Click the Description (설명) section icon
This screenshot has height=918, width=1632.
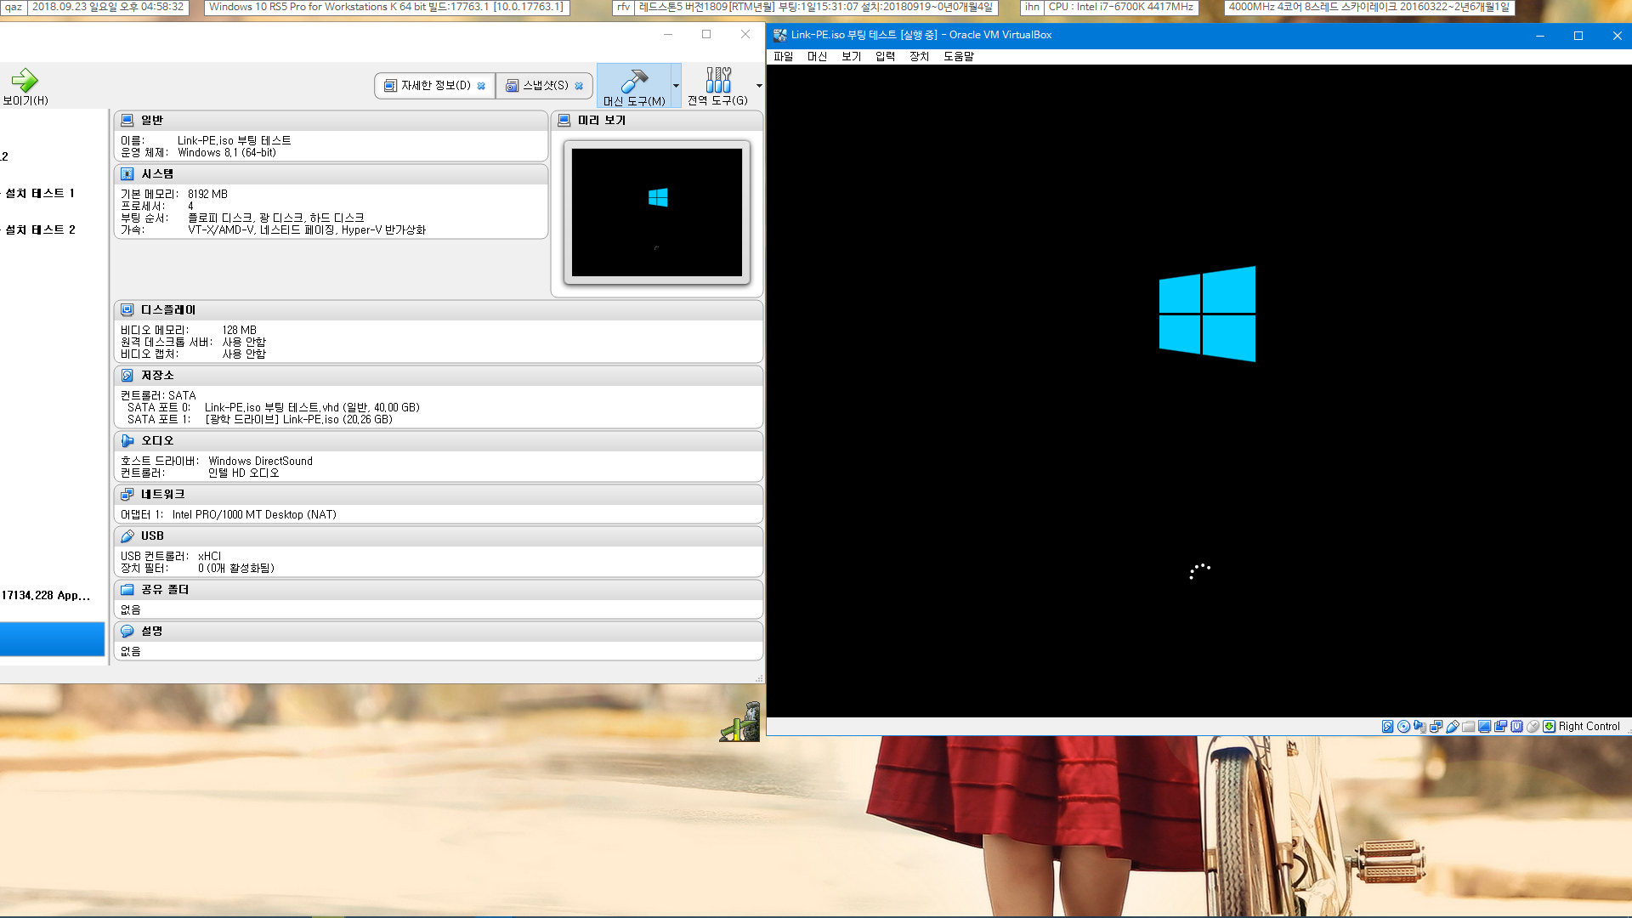(127, 631)
